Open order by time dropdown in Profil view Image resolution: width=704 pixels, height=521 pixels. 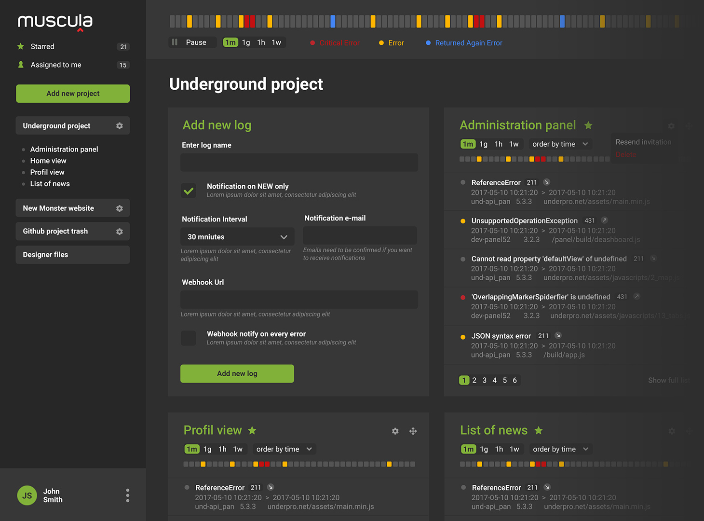coord(284,449)
